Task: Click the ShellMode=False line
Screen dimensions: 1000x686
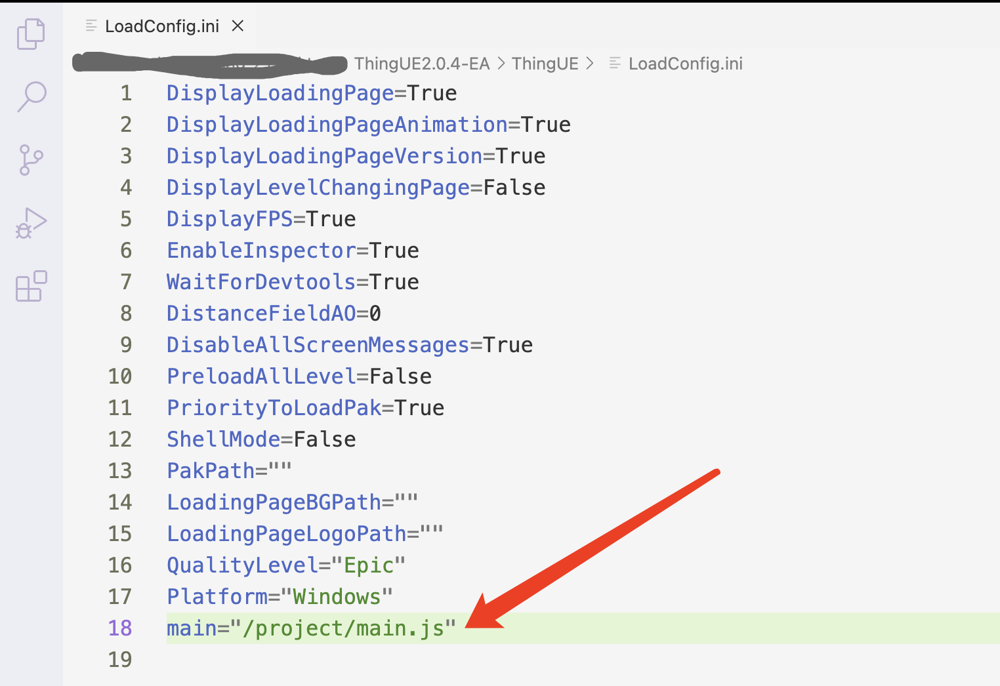Action: click(x=261, y=439)
